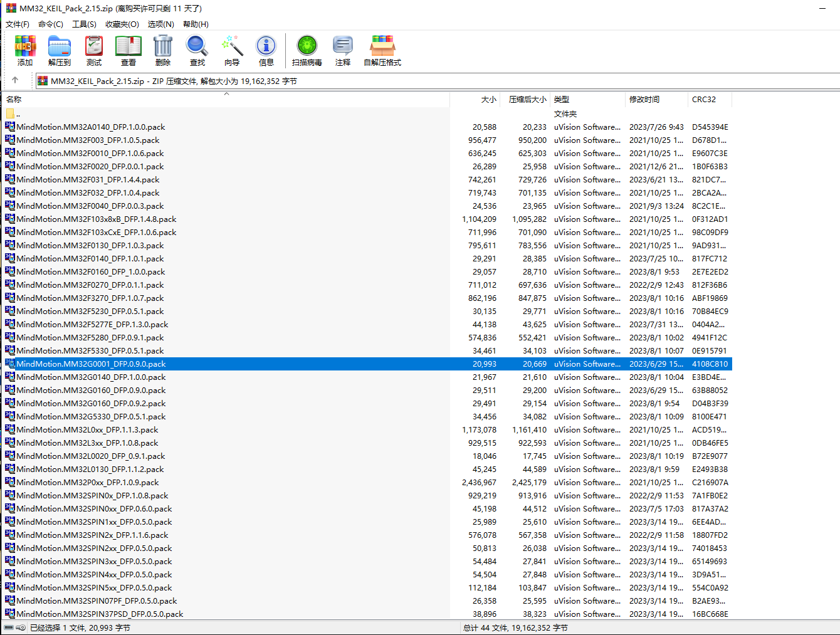Viewport: 840px width, 635px height.
Task: Select MindMotion.MM32F0010_DFP.1.0.6.pack file
Action: (90, 154)
